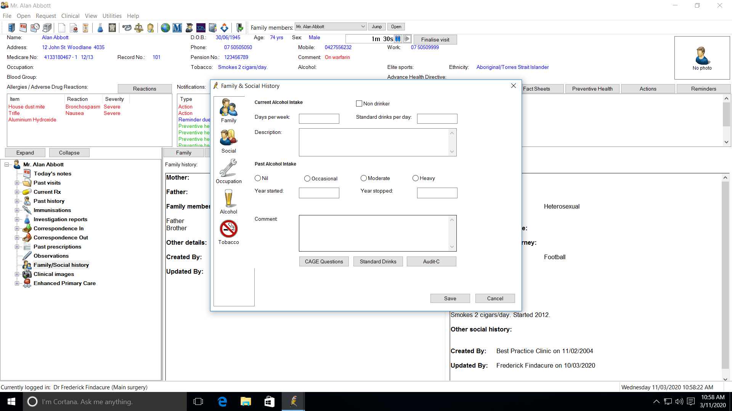Click the CAGE Questions button
Image resolution: width=732 pixels, height=411 pixels.
pyautogui.click(x=324, y=261)
